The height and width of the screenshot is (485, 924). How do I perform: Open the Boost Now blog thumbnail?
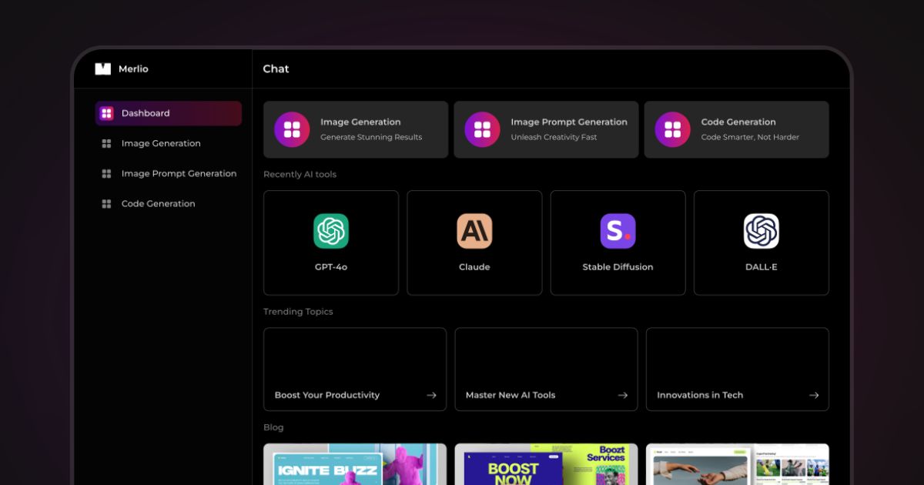tap(546, 464)
